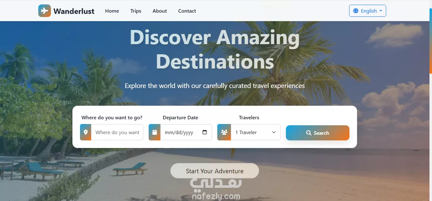
Task: Click the travelers group icon
Action: [x=224, y=132]
